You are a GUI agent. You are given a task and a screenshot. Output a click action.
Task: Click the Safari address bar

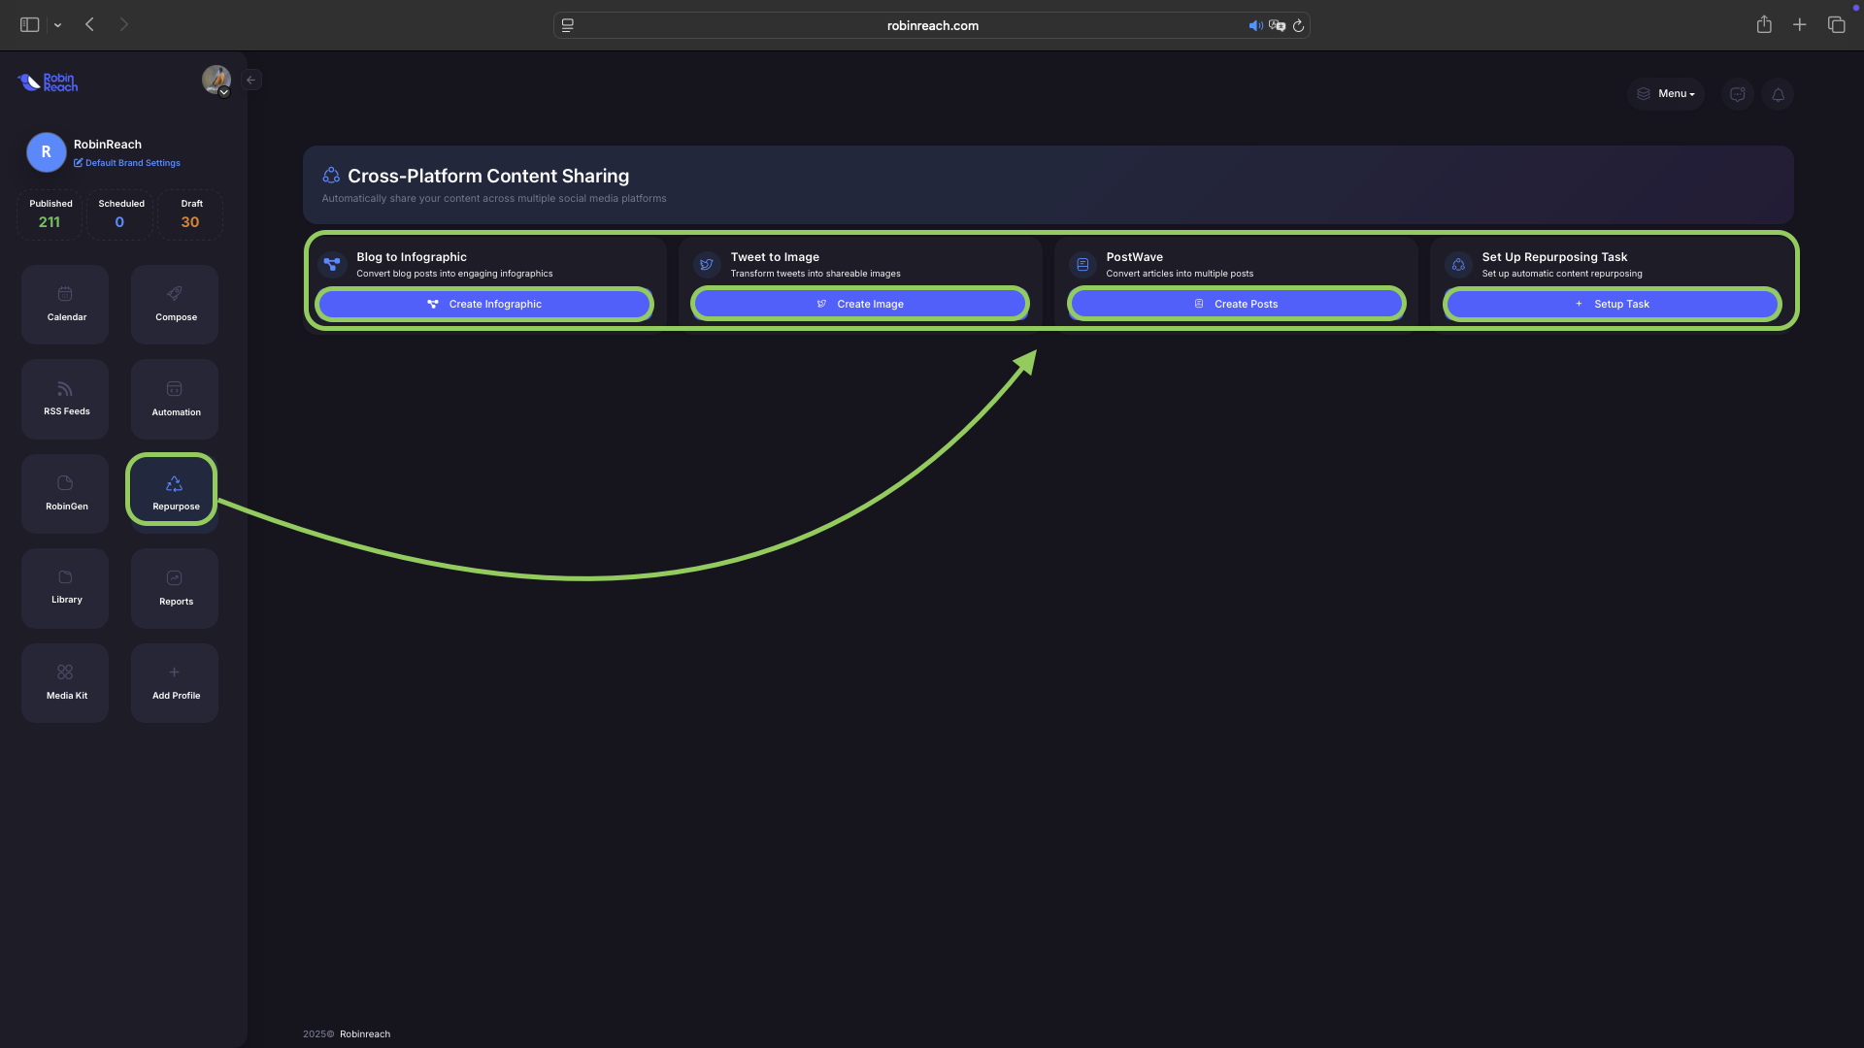tap(931, 25)
